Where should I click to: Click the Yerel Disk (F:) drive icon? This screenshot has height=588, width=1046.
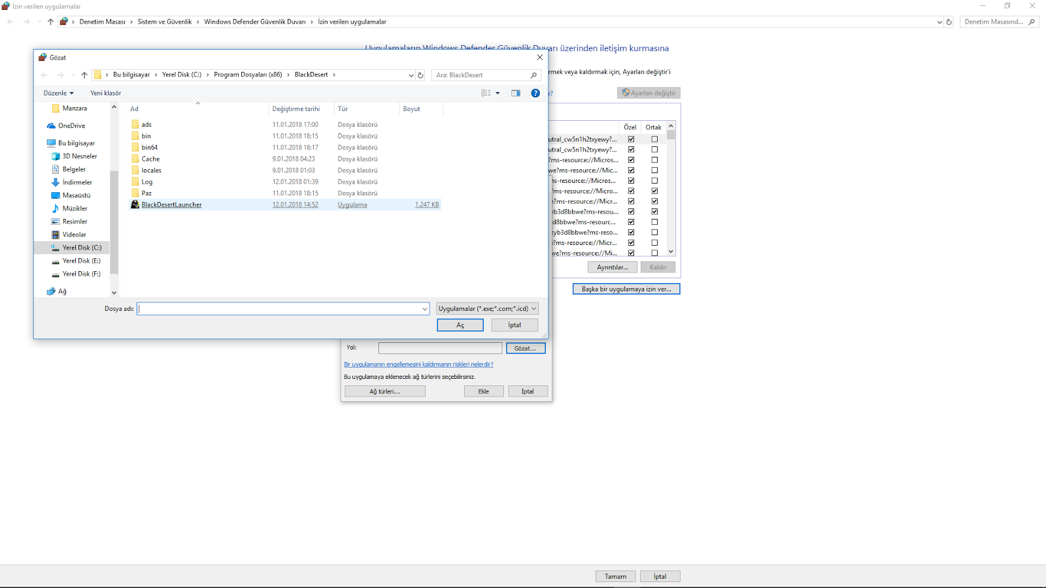point(56,274)
